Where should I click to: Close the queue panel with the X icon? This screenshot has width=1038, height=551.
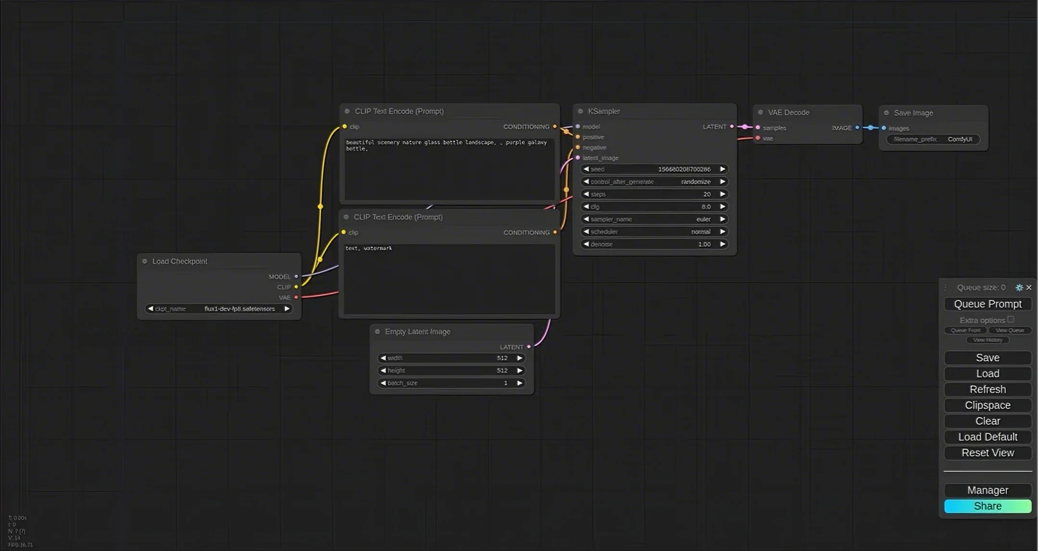[1029, 288]
